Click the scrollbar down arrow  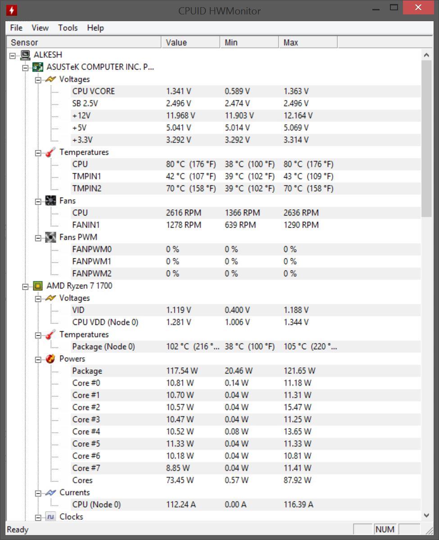(426, 516)
